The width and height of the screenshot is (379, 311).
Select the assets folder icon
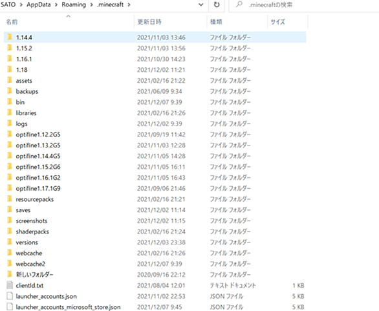click(x=10, y=80)
